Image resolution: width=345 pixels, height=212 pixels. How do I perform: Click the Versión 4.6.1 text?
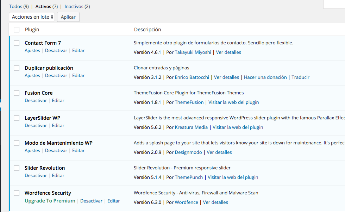148,52
